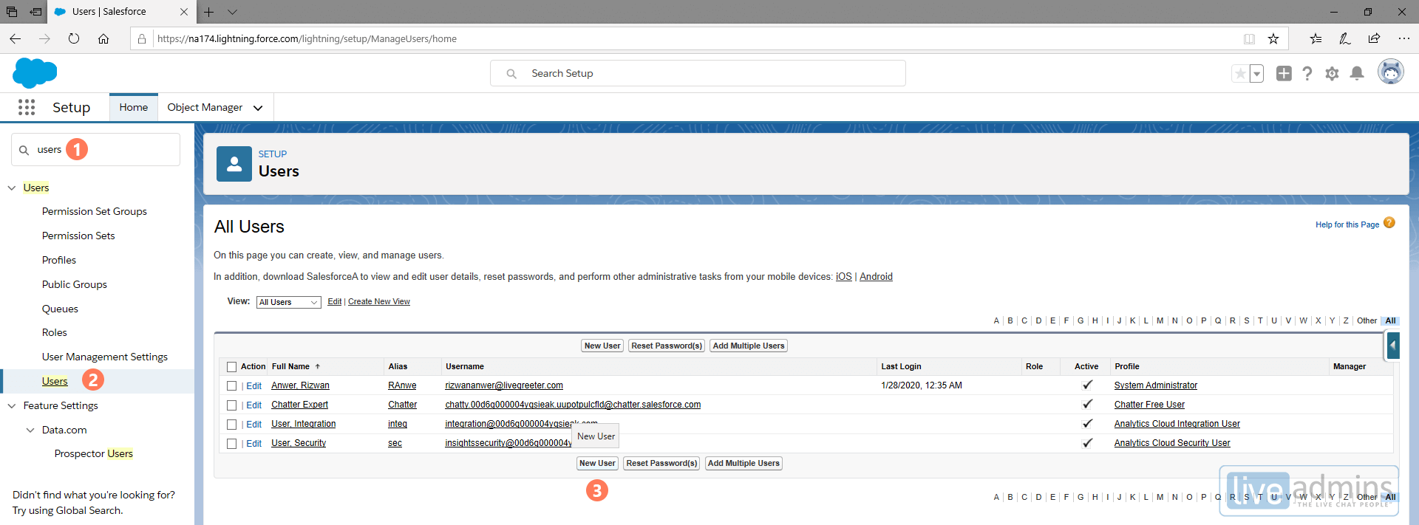Open Profiles in the sidebar
Screen dimensions: 1419x525
(x=59, y=260)
